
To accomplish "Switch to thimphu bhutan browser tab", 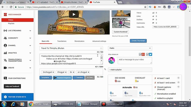I will click(74, 2).
